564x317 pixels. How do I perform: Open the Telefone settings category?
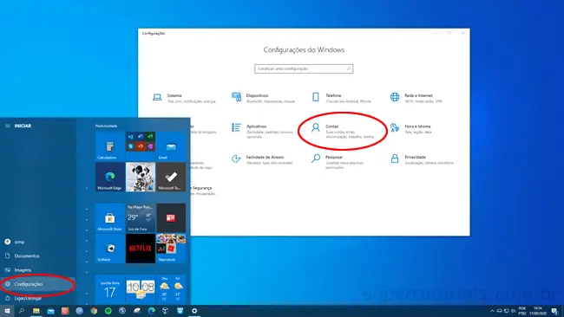pyautogui.click(x=341, y=98)
